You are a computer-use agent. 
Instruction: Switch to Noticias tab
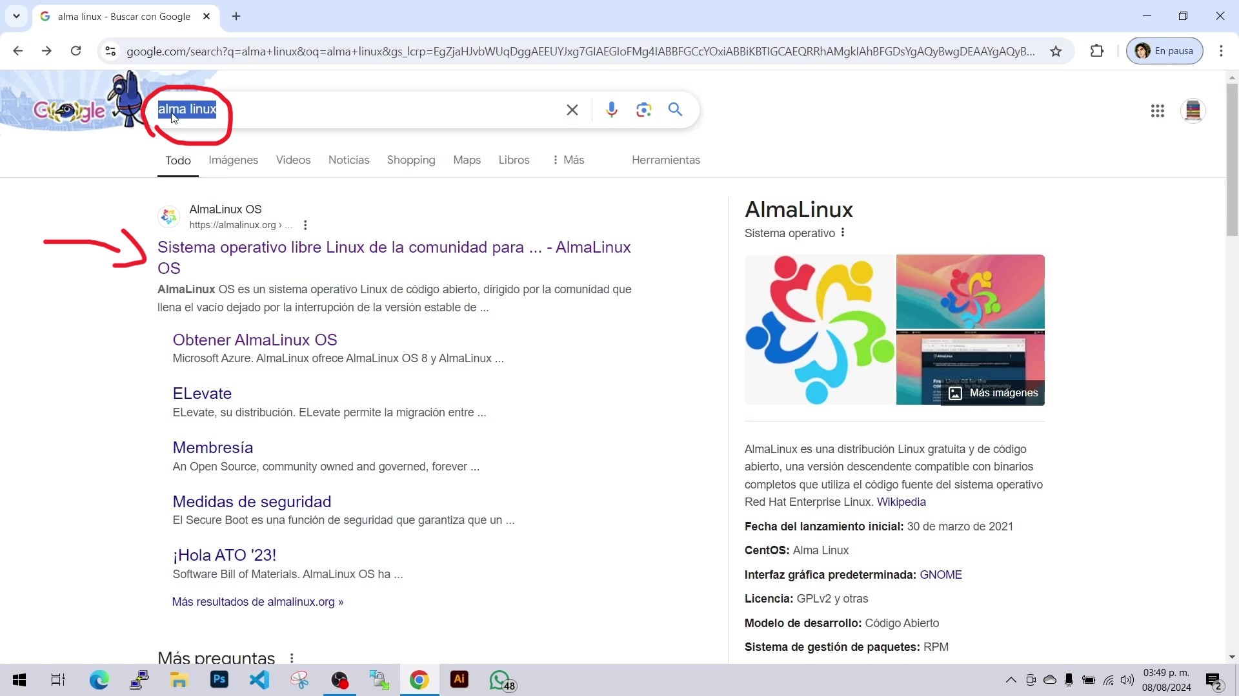348,160
